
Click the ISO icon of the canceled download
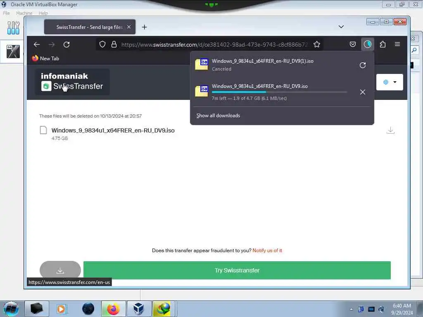[x=202, y=65]
